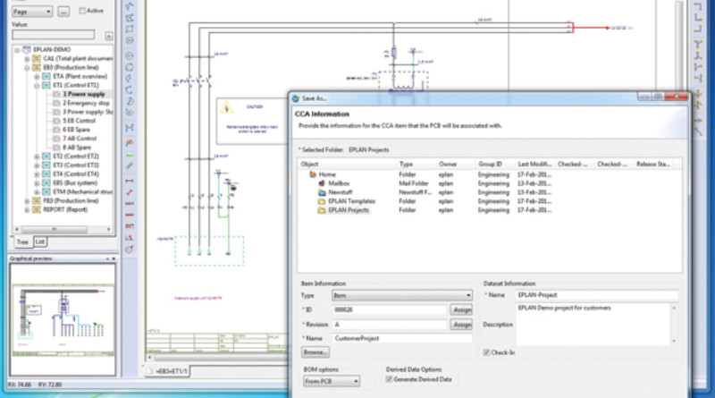
Task: Select the =EB3+ET1/1 page tab
Action: pos(167,371)
